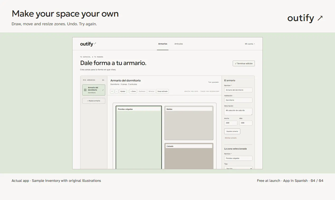Viewport: 335px width, 200px height.
Task: Switch to the Armarios tab
Action: (163, 44)
